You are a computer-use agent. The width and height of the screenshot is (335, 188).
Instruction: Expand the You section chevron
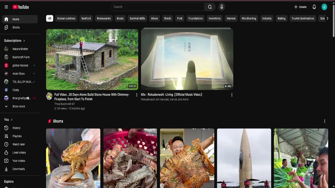(x=12, y=120)
